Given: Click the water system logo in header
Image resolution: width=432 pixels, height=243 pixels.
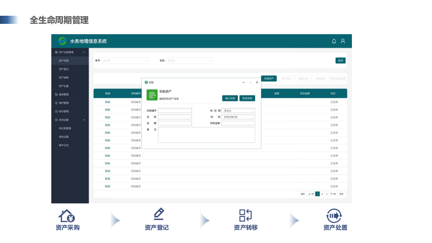Looking at the screenshot, I should pos(62,41).
